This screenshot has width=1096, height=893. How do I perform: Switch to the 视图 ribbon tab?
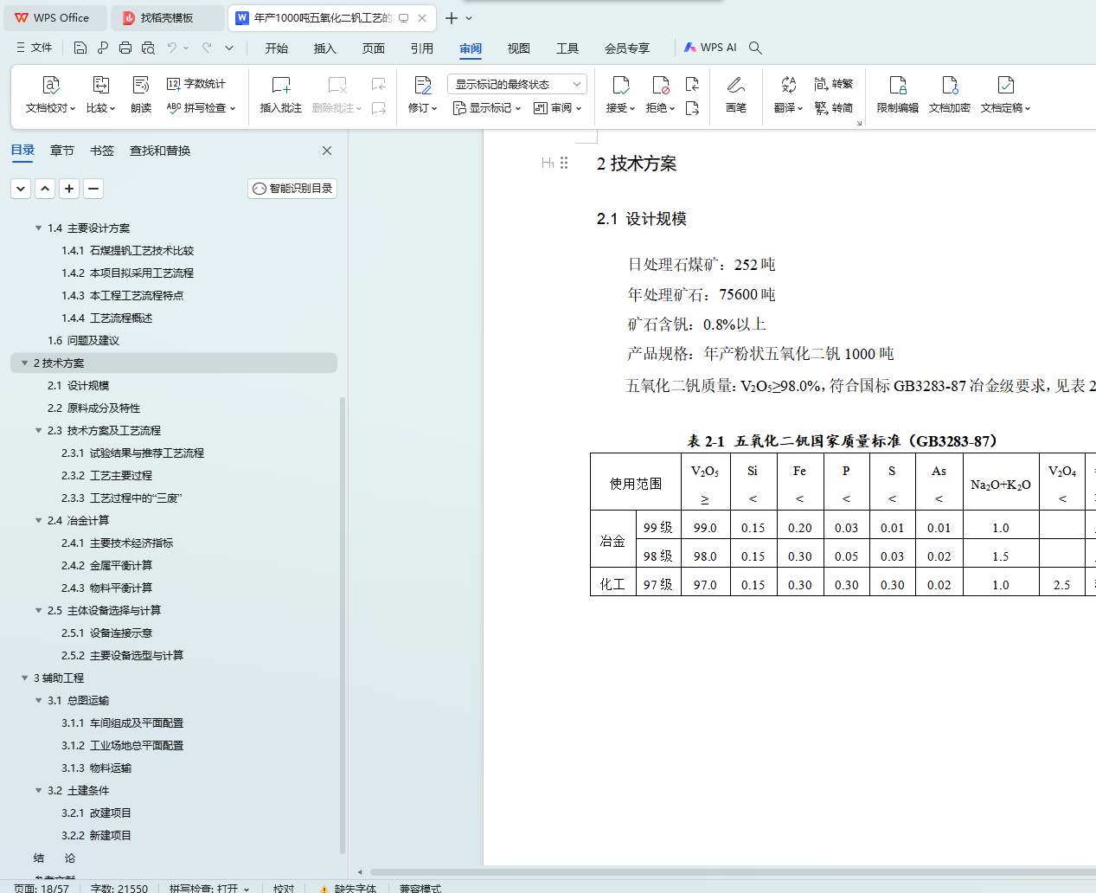[519, 48]
